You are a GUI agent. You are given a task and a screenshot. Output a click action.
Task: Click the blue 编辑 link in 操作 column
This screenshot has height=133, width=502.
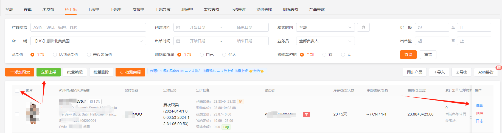tap(479, 106)
